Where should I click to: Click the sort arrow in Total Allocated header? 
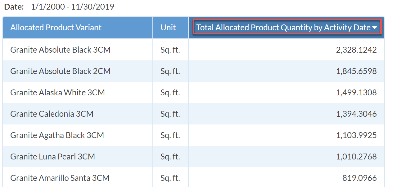tap(375, 28)
